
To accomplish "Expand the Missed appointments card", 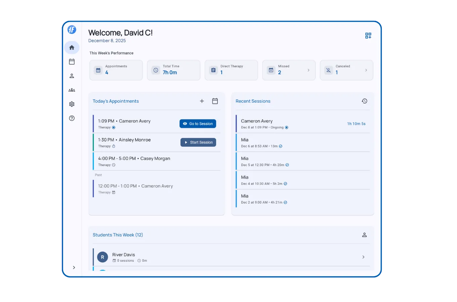I will (308, 70).
